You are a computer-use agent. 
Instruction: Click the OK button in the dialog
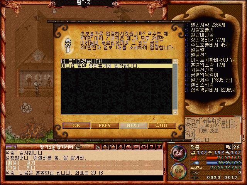pos(76,126)
